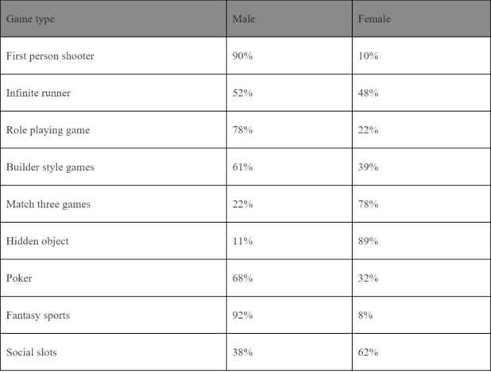Select the Male column header

click(x=243, y=19)
